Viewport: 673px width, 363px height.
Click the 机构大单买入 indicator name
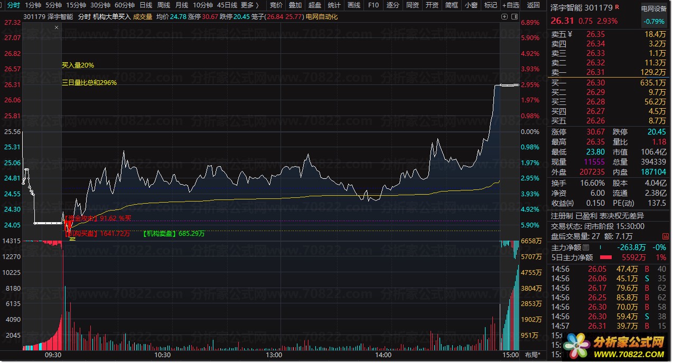coord(111,17)
